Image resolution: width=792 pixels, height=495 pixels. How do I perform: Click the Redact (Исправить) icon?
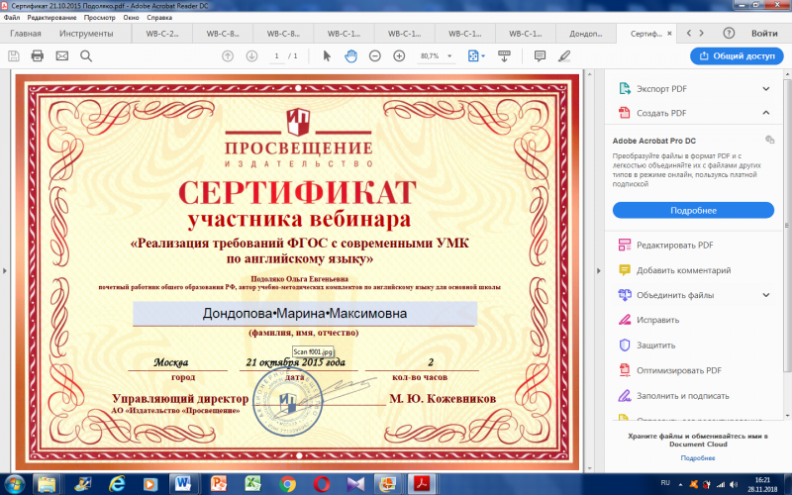click(x=625, y=320)
